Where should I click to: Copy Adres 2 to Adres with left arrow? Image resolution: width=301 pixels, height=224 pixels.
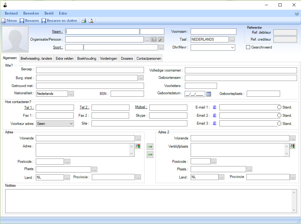(x=150, y=155)
